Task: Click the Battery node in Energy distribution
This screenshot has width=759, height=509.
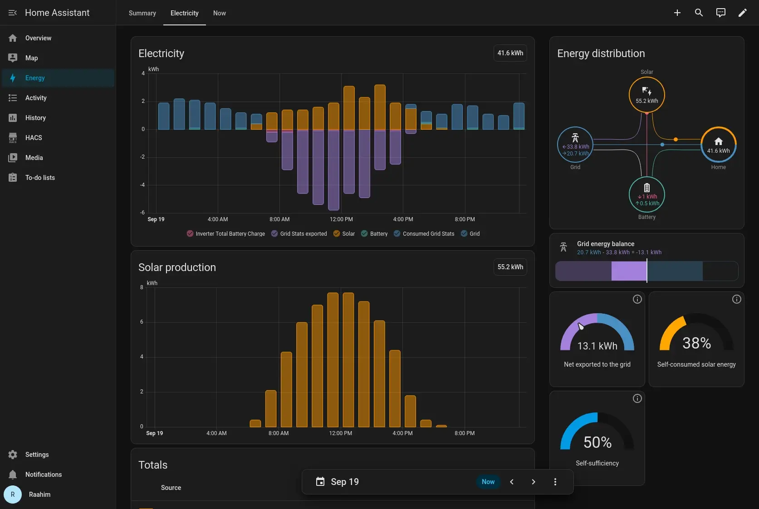Action: click(647, 194)
